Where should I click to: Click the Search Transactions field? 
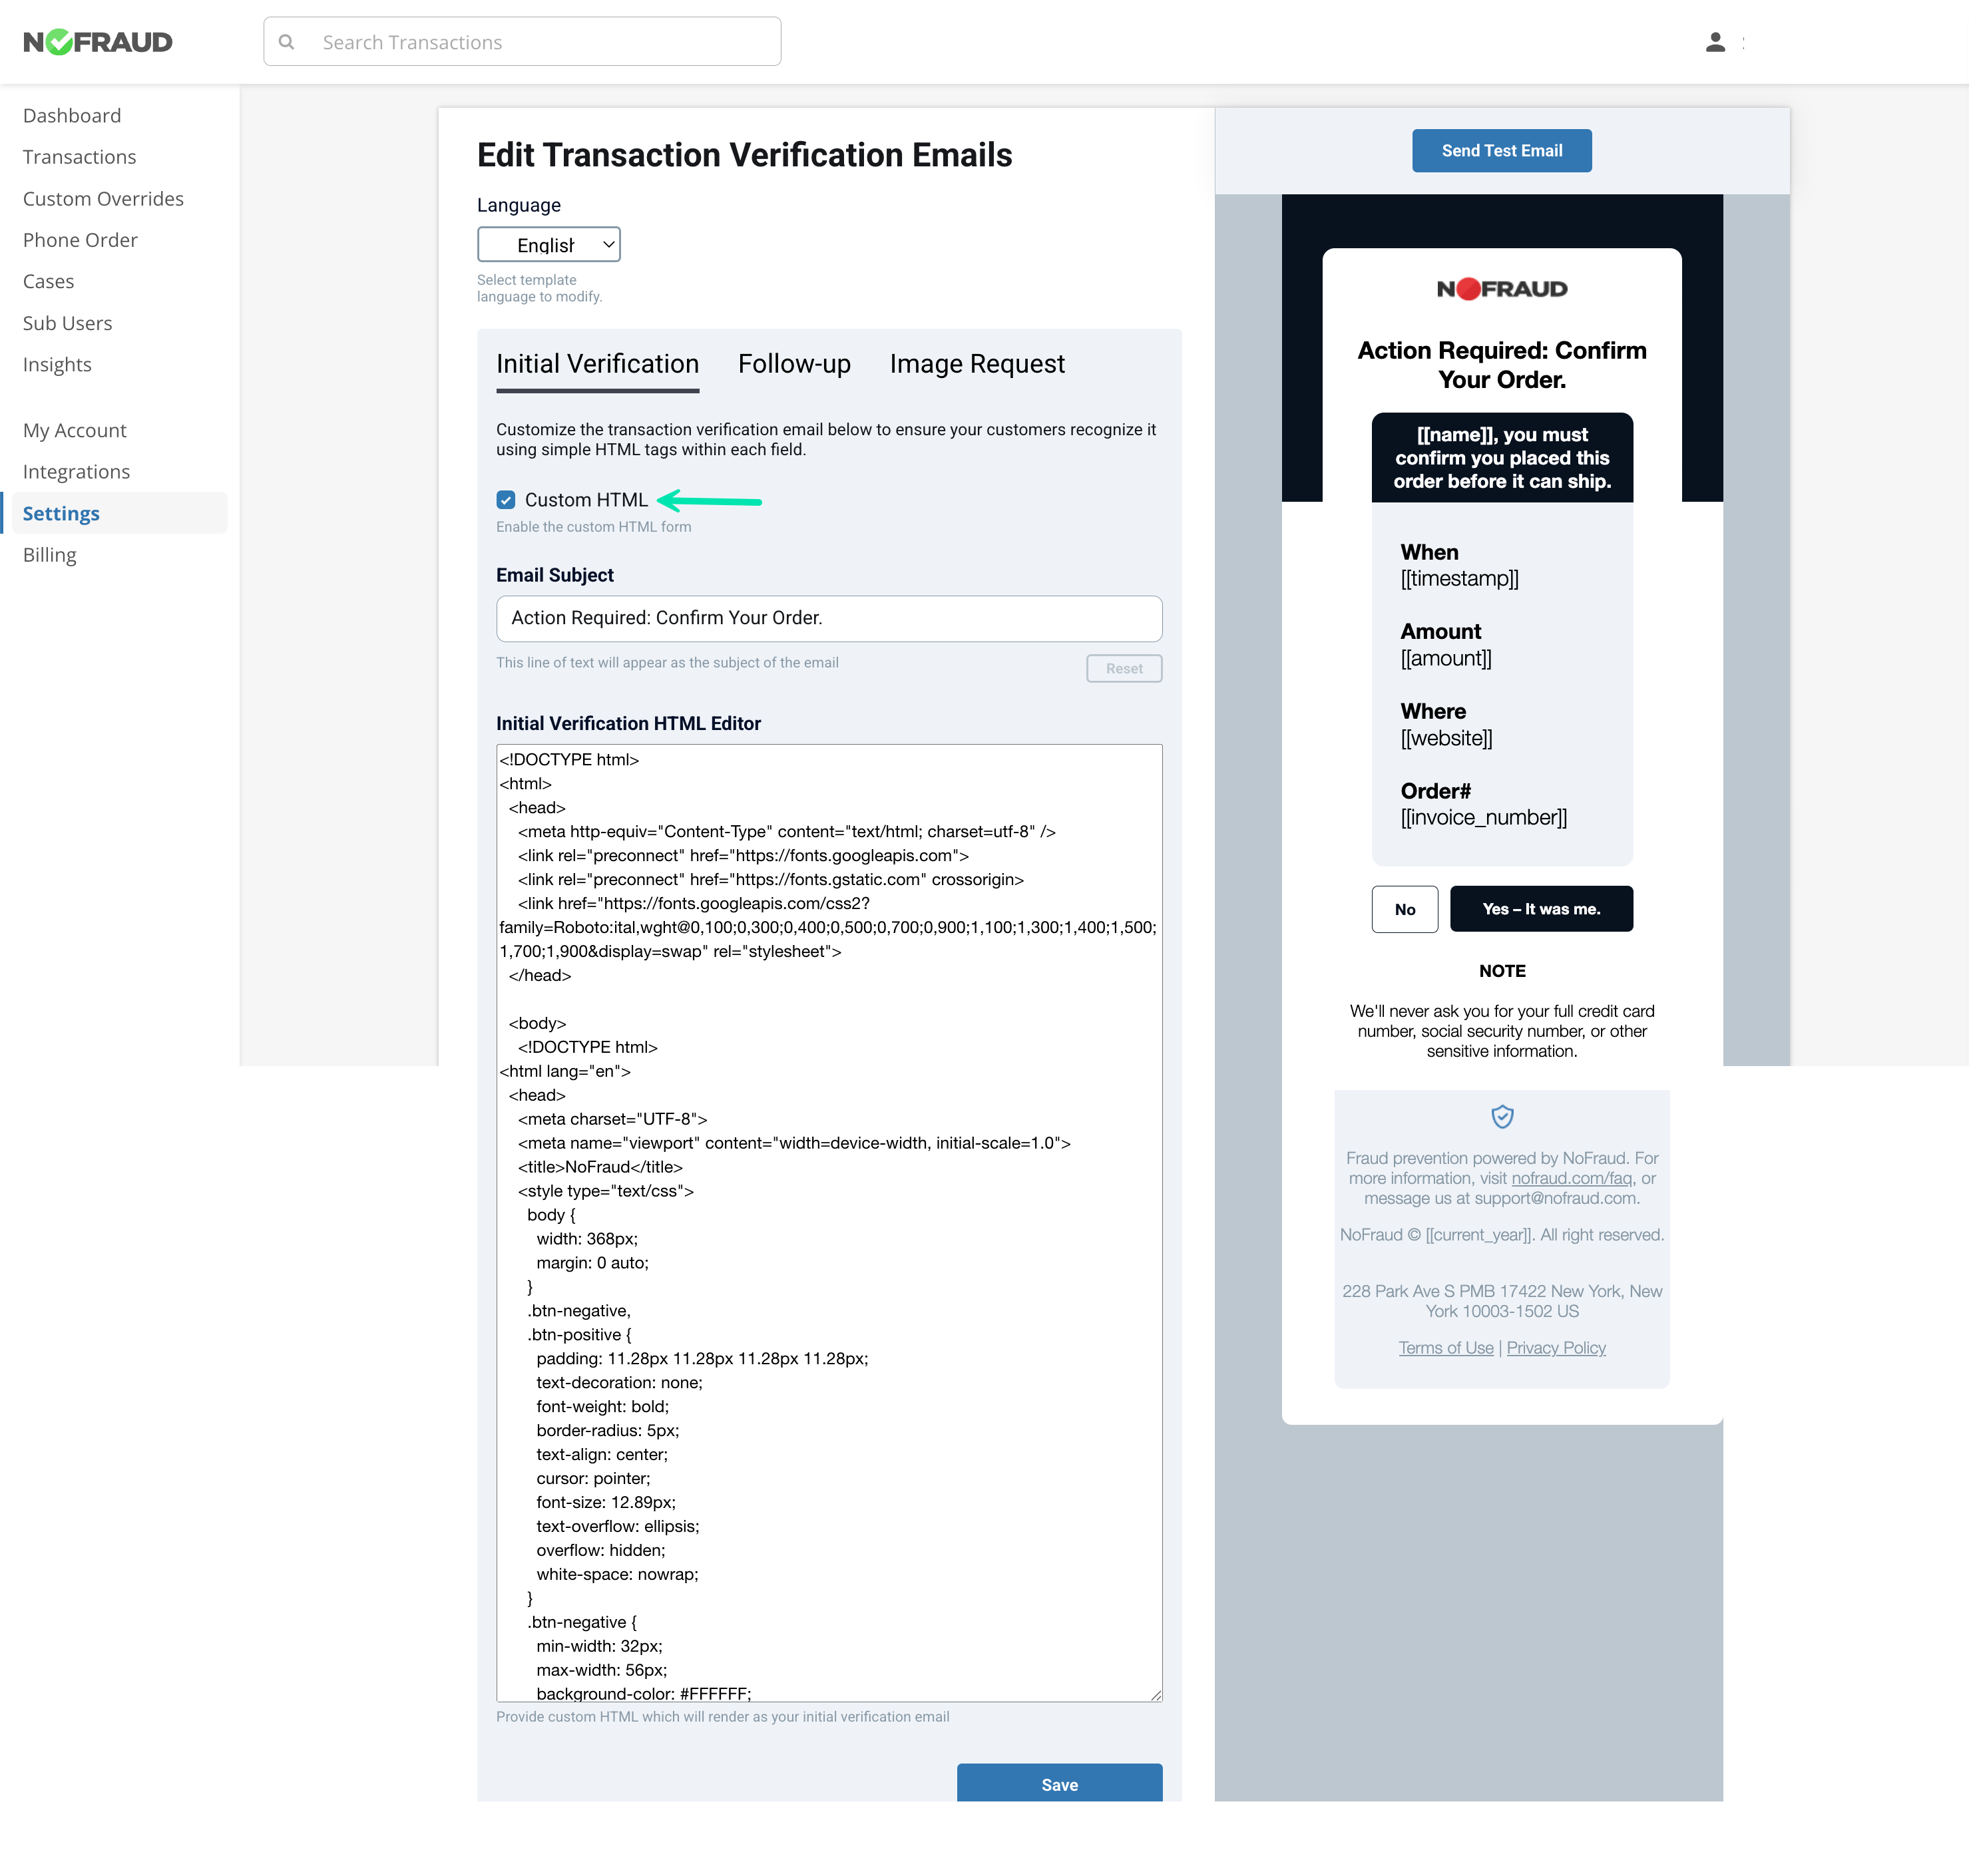pos(540,42)
